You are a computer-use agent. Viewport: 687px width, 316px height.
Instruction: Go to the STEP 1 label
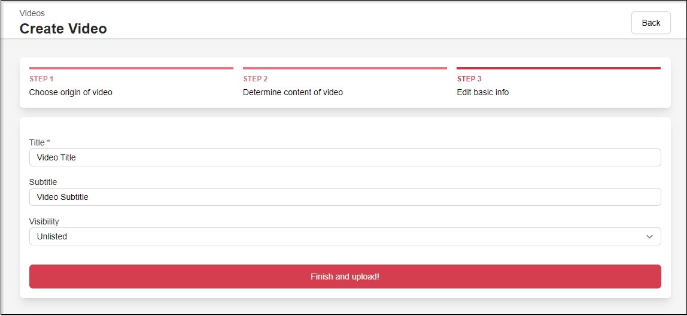(x=41, y=79)
